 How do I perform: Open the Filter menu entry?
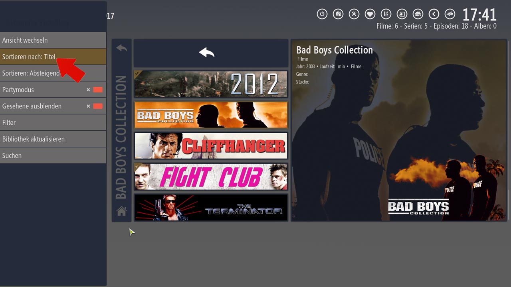pyautogui.click(x=53, y=123)
